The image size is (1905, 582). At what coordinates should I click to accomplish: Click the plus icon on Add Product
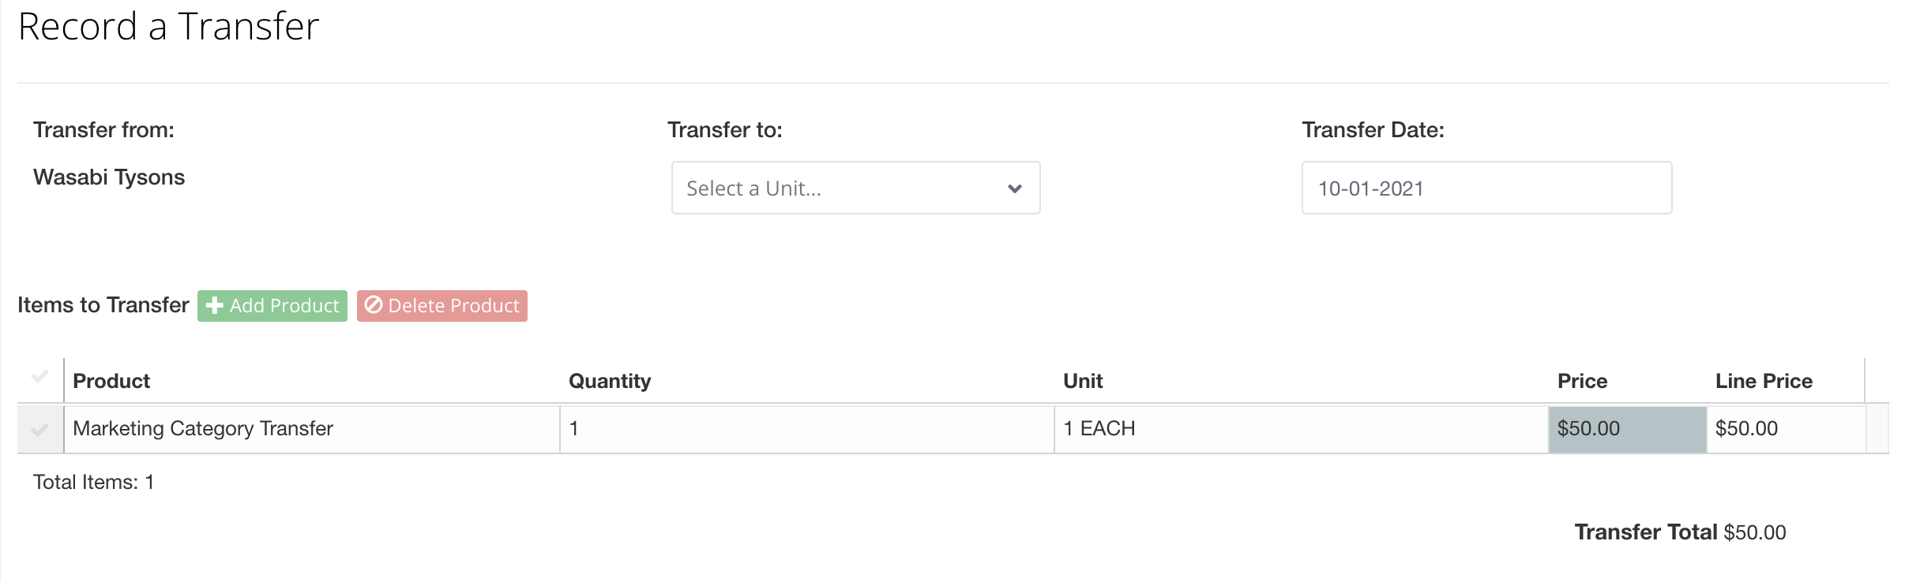click(214, 306)
